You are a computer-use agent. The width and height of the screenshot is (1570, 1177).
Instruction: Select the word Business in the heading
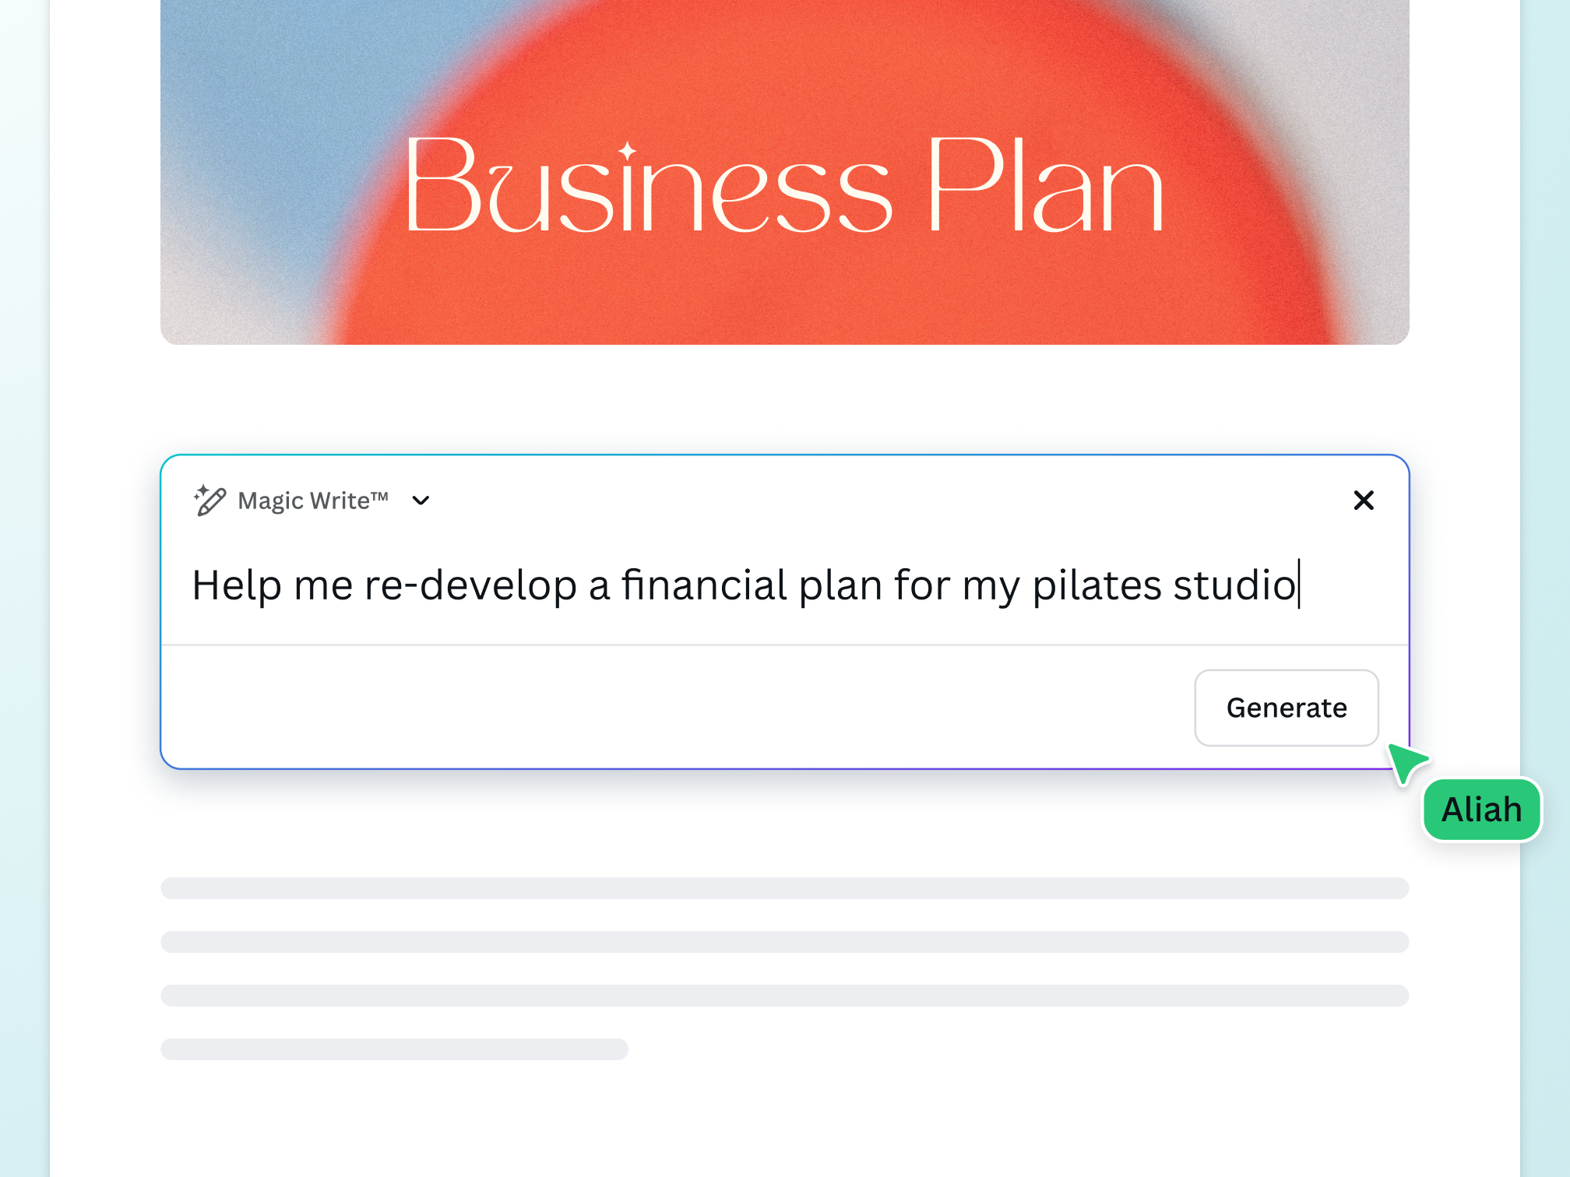click(646, 187)
